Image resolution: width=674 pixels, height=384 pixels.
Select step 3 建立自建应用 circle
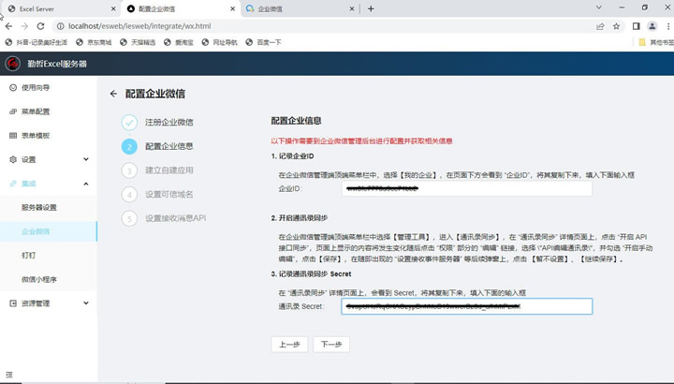tap(129, 170)
